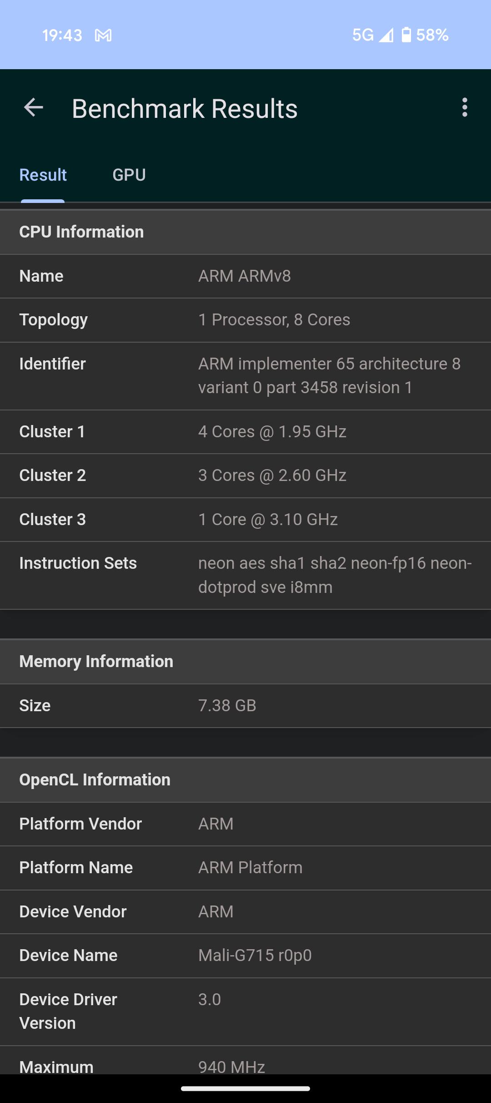Tap the Device Name Mali-G715 row
This screenshot has height=1103, width=491.
245,956
